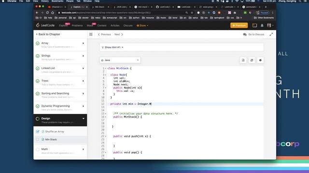Open the Explore nav item
The height and width of the screenshot is (173, 309).
point(63,25)
